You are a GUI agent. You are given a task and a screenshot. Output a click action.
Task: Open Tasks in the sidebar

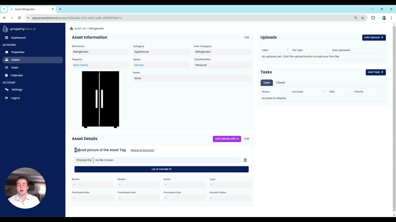[15, 68]
